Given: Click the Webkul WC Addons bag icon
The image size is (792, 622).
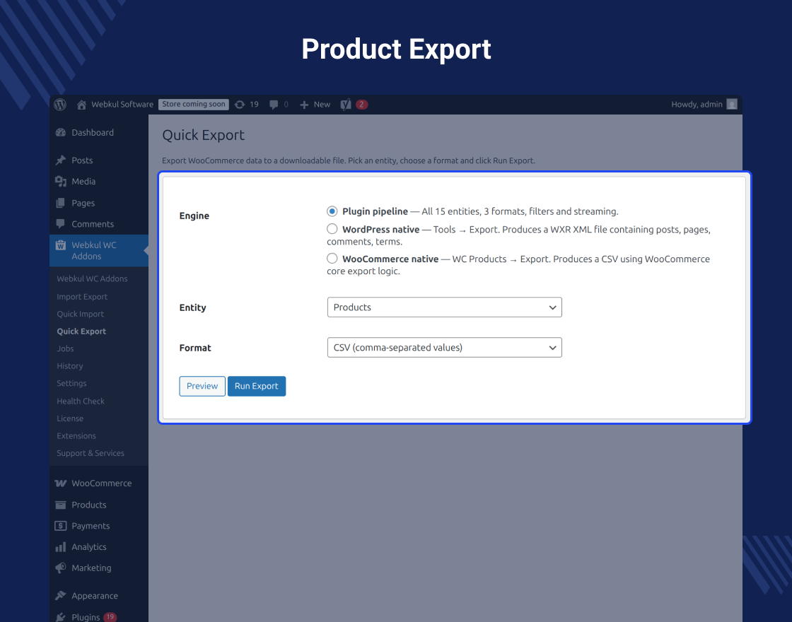Looking at the screenshot, I should (x=61, y=245).
